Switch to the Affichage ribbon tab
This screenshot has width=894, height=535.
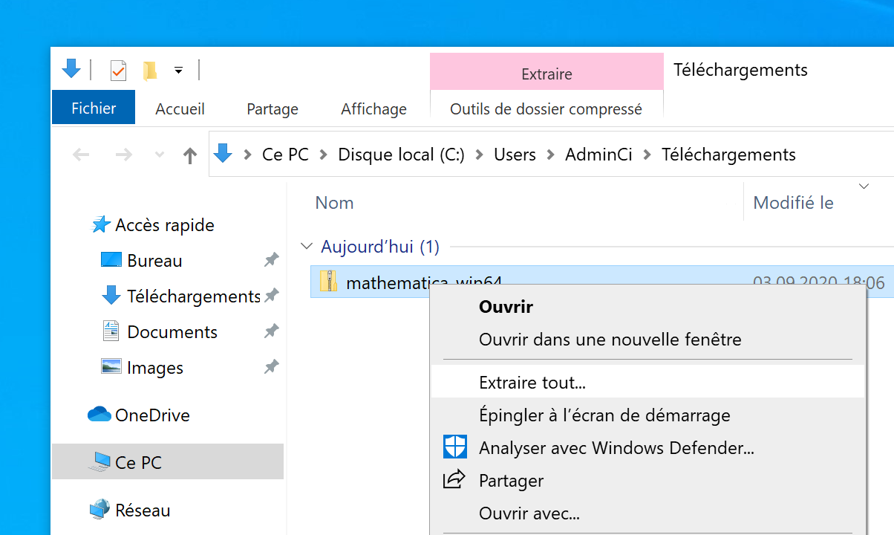(x=373, y=109)
